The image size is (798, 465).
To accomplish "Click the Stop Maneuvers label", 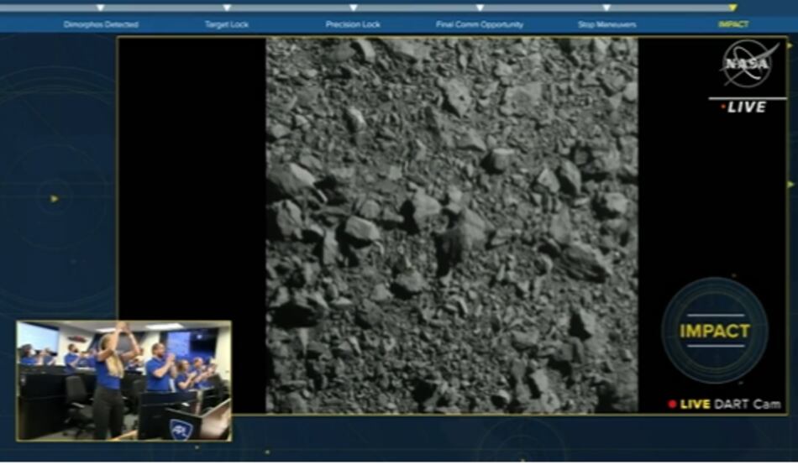I will click(x=606, y=24).
